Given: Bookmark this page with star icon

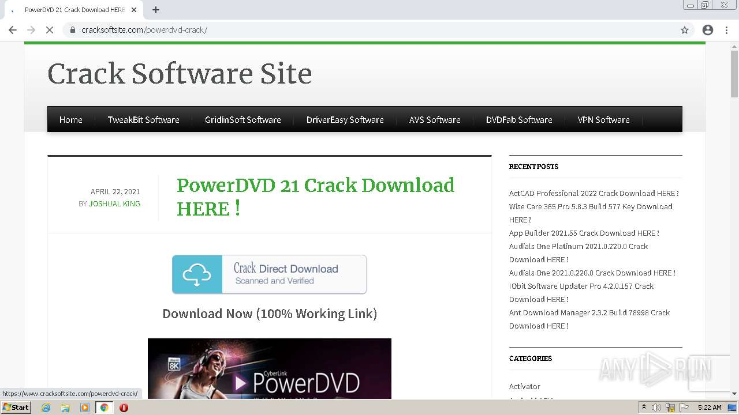Looking at the screenshot, I should tap(685, 30).
